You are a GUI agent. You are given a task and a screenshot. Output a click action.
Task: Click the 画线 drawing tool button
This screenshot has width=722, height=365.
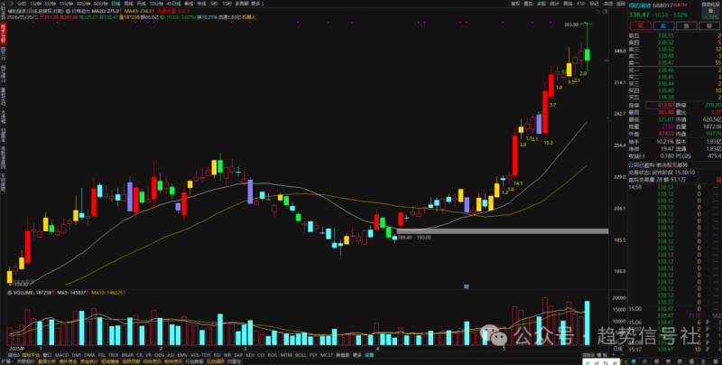click(568, 4)
